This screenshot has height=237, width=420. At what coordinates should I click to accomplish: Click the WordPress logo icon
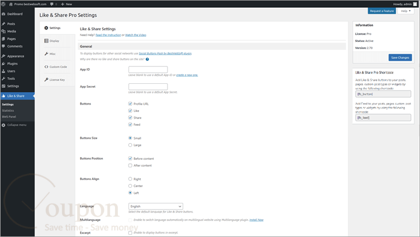point(3,4)
